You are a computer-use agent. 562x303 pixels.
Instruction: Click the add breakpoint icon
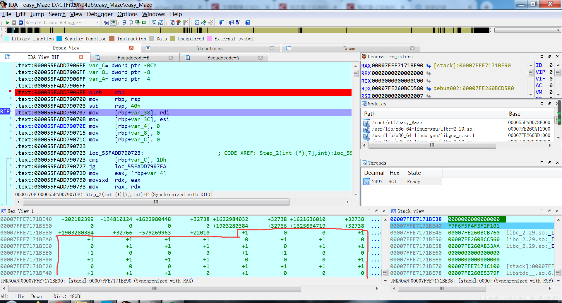point(179,23)
